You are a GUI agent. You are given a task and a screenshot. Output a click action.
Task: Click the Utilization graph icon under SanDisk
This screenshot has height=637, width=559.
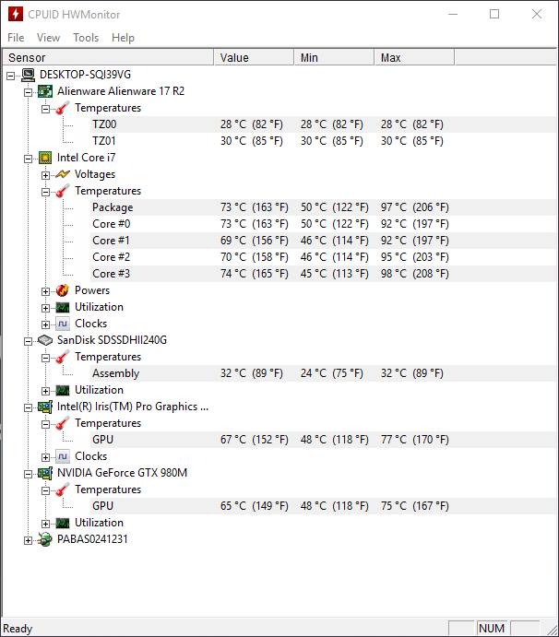click(63, 391)
